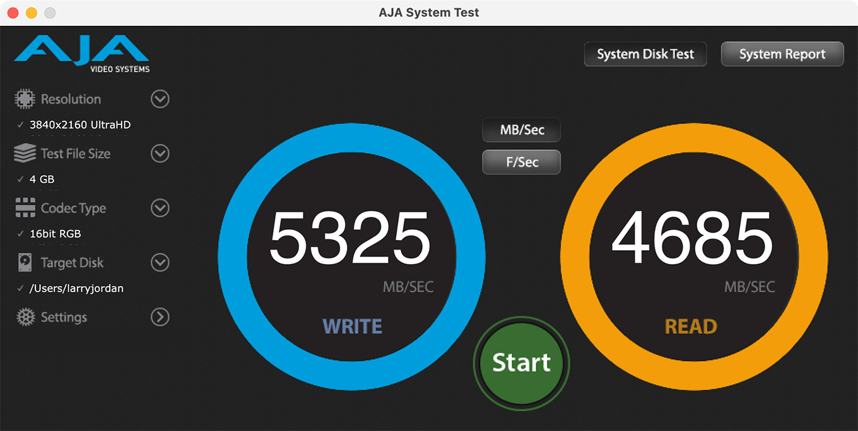Viewport: 858px width, 431px height.
Task: Select the 4 GB file size option
Action: [42, 179]
